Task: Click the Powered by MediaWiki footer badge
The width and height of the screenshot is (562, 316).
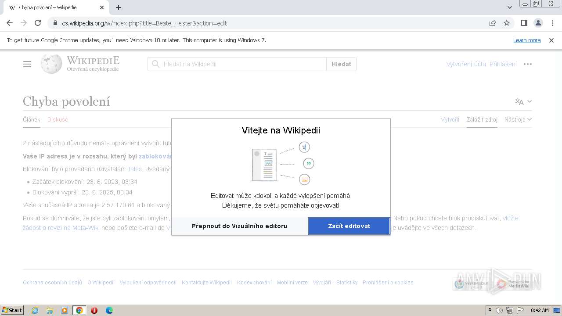Action: pos(513,284)
